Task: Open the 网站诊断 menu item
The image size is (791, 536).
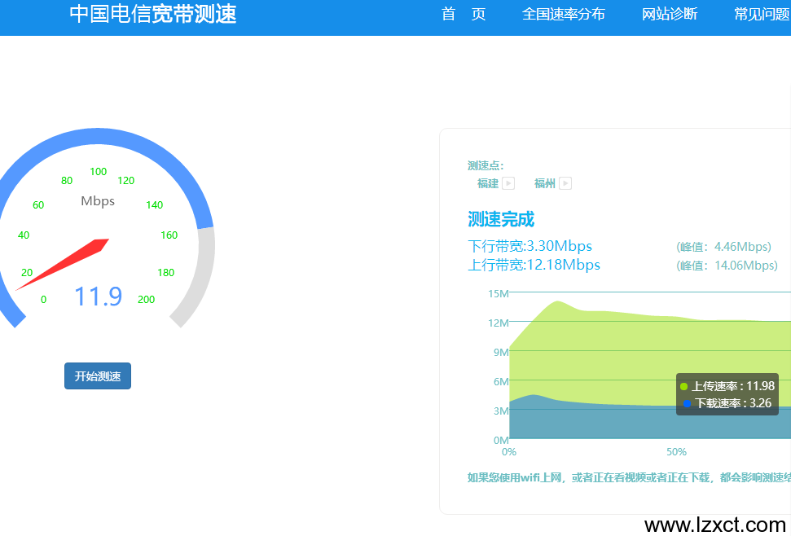Action: click(x=670, y=14)
